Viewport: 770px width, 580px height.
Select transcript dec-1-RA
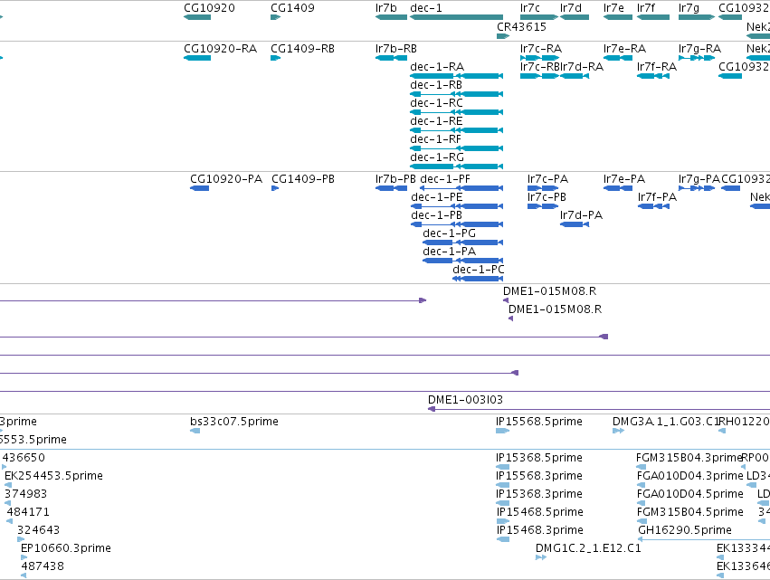click(x=457, y=76)
